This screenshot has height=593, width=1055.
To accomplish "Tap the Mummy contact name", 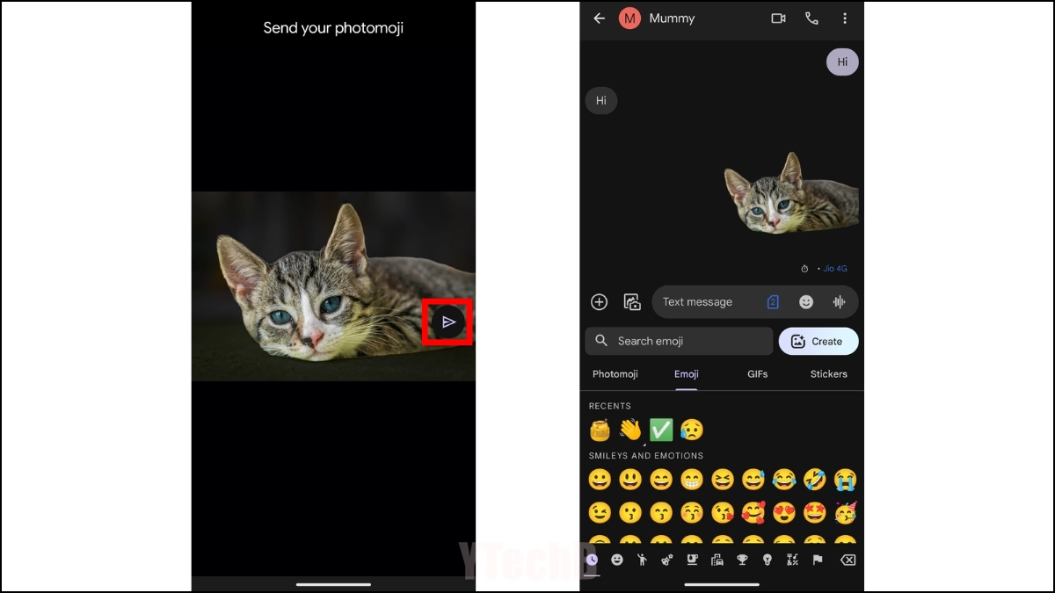I will coord(672,18).
